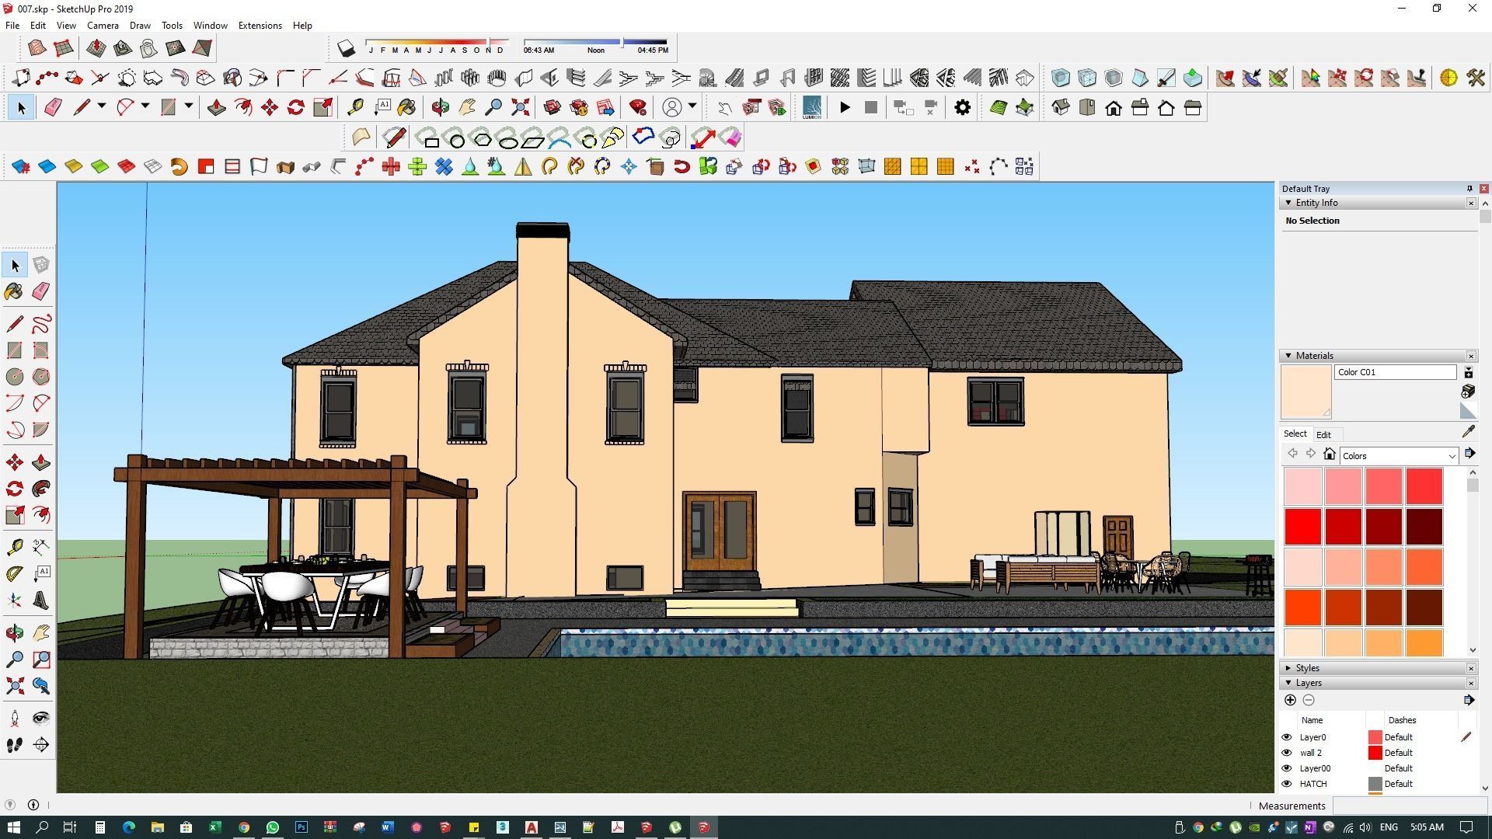Toggle the Default Tray pin

coord(1469,189)
